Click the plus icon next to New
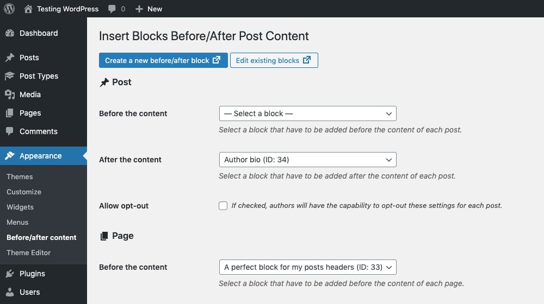The image size is (544, 304). 139,9
